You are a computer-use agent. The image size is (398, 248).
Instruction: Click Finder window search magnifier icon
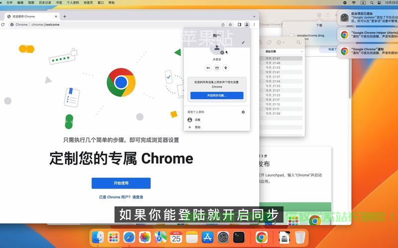[298, 43]
